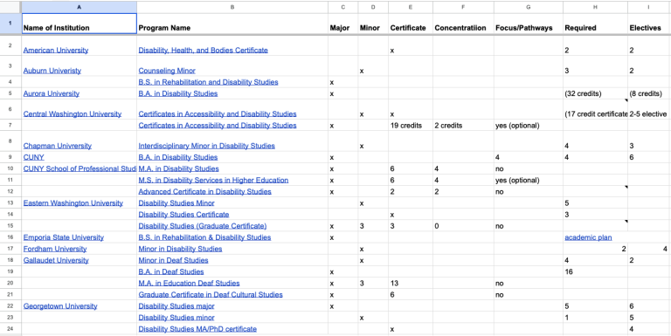Select column B header
Screen dimensions: 671x336
point(232,7)
